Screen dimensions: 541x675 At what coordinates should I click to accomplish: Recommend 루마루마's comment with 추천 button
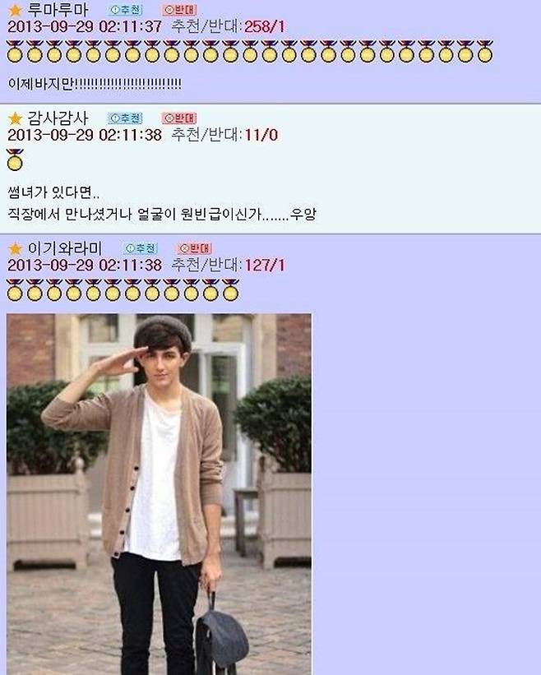pos(125,10)
